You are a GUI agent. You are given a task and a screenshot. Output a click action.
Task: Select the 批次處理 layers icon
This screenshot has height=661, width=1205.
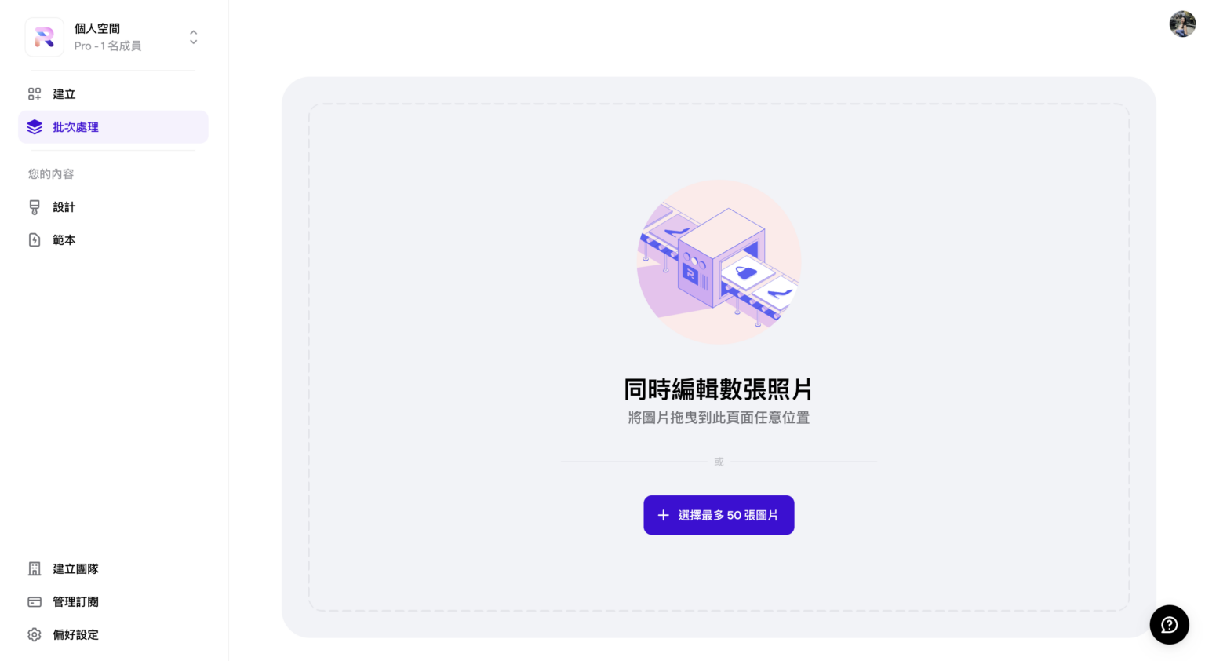[35, 127]
